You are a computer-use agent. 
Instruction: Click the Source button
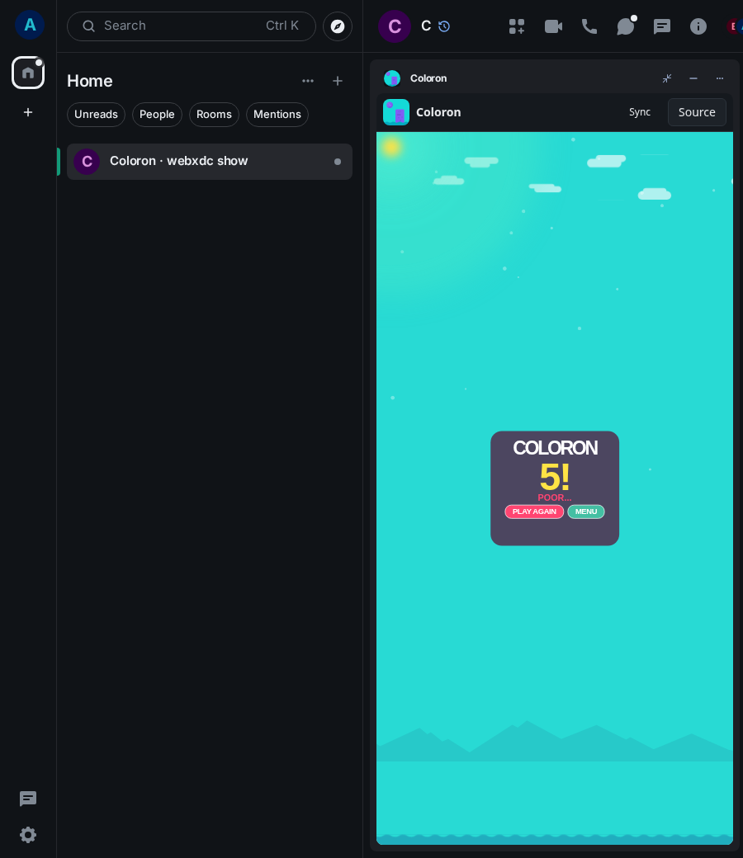pos(697,112)
